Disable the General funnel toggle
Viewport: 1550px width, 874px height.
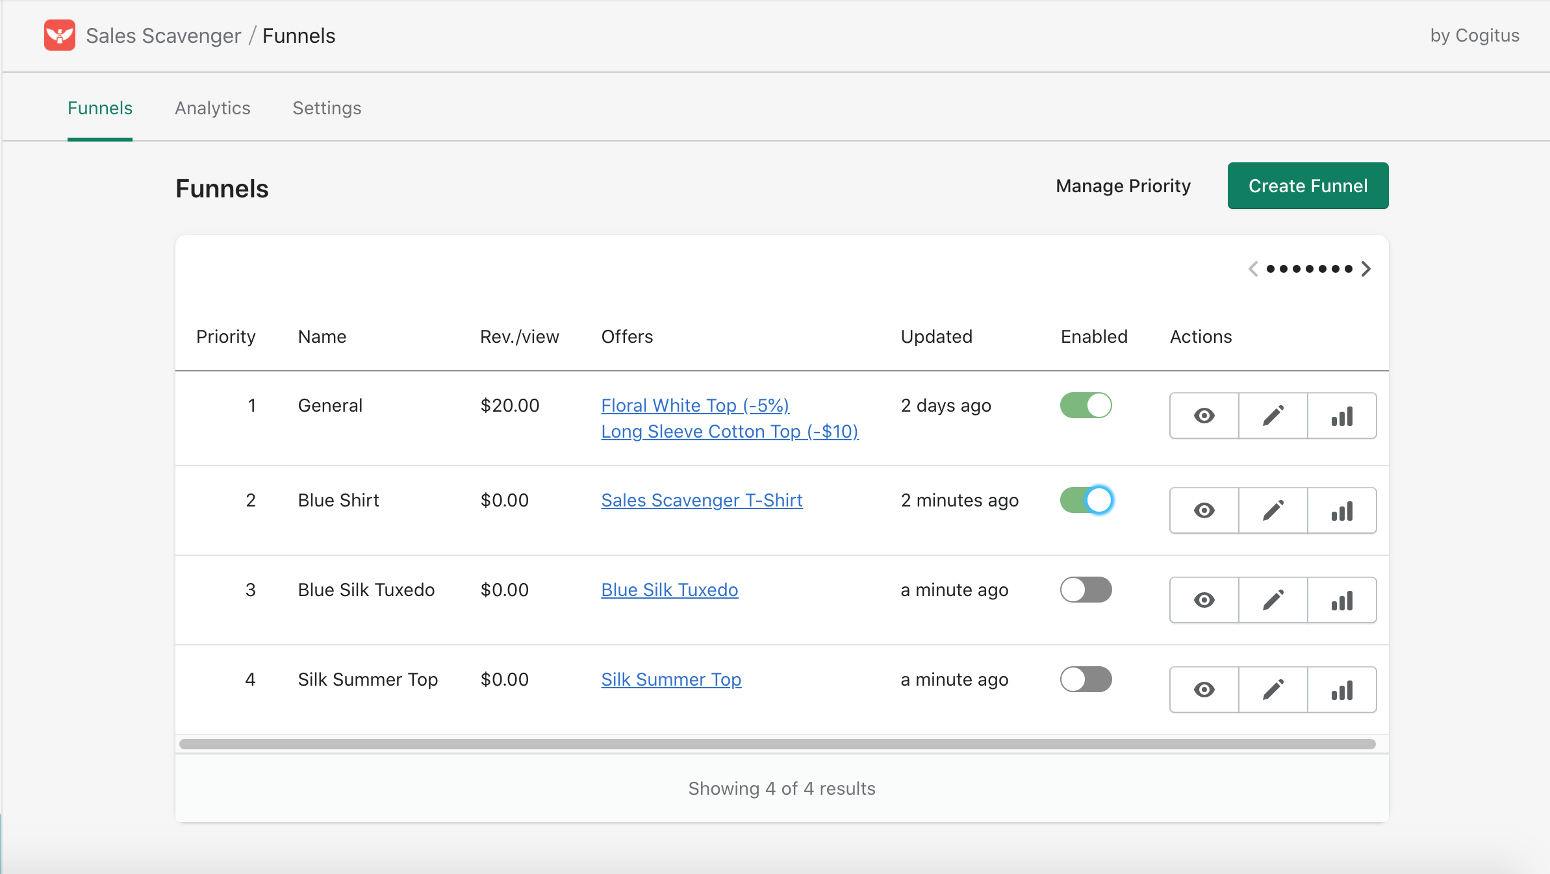pyautogui.click(x=1086, y=405)
